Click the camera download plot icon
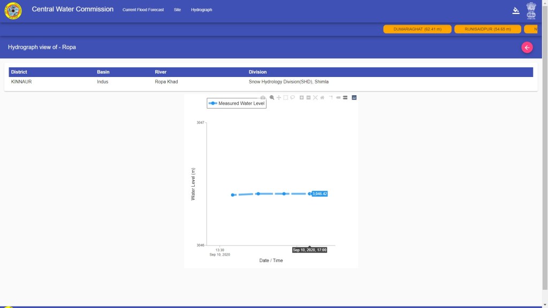 (x=263, y=97)
